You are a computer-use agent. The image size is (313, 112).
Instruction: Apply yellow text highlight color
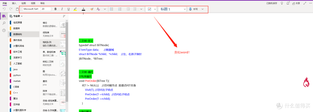coord(75,9)
